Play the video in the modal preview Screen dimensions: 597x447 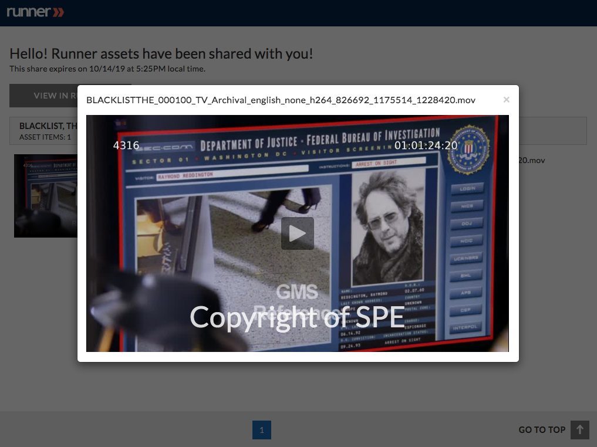[x=298, y=233]
